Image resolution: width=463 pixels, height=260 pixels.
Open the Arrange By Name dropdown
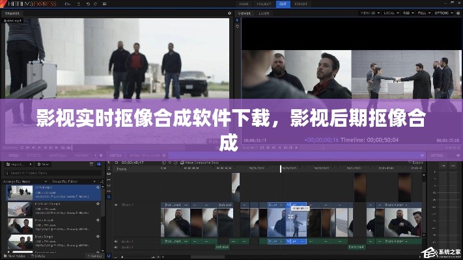[18, 181]
